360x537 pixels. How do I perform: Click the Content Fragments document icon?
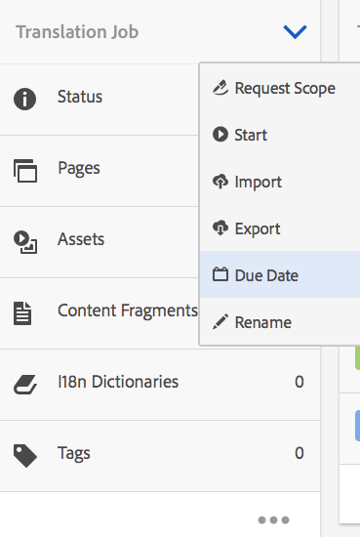pyautogui.click(x=22, y=313)
